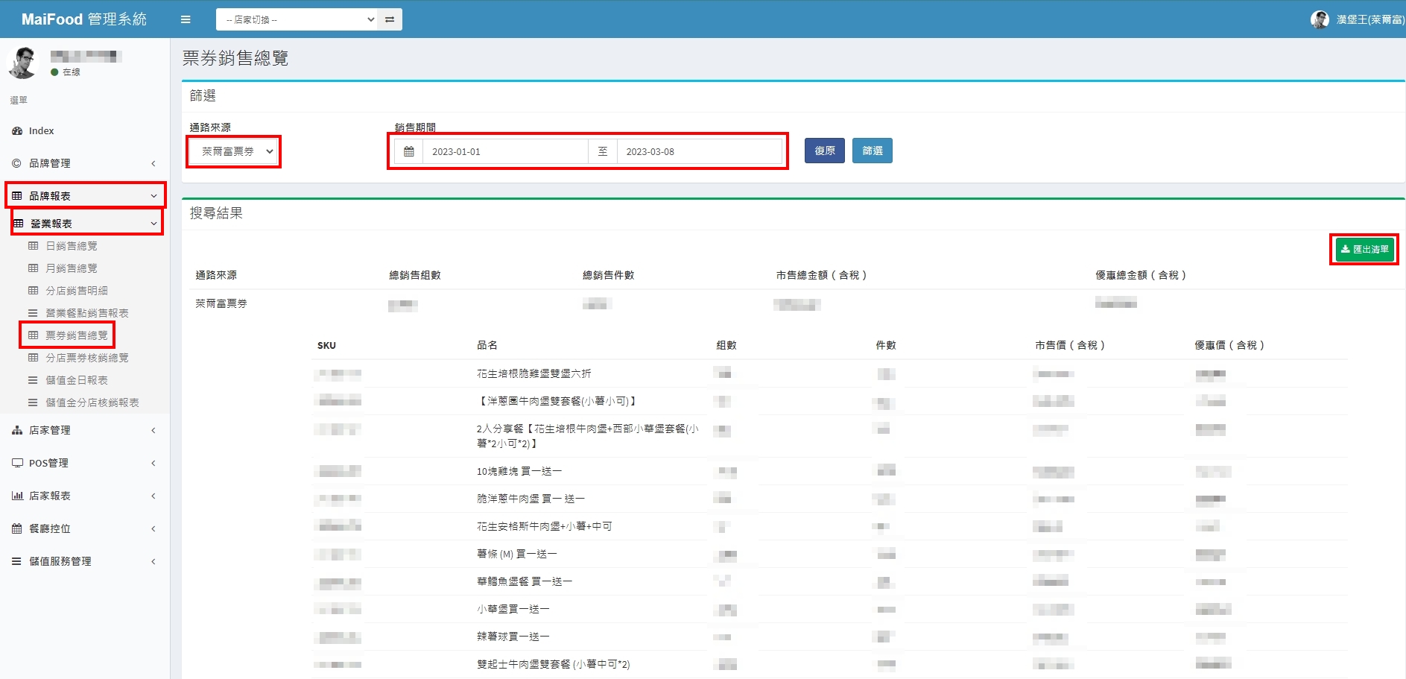Select 分店票券核銷總覽 in sidebar

click(86, 358)
